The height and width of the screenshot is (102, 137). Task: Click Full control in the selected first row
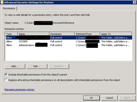click(56, 38)
